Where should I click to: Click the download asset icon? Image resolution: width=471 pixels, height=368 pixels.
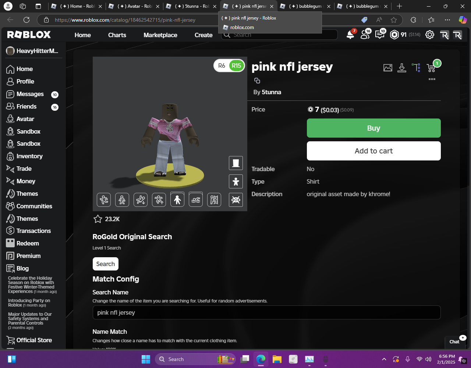402,68
